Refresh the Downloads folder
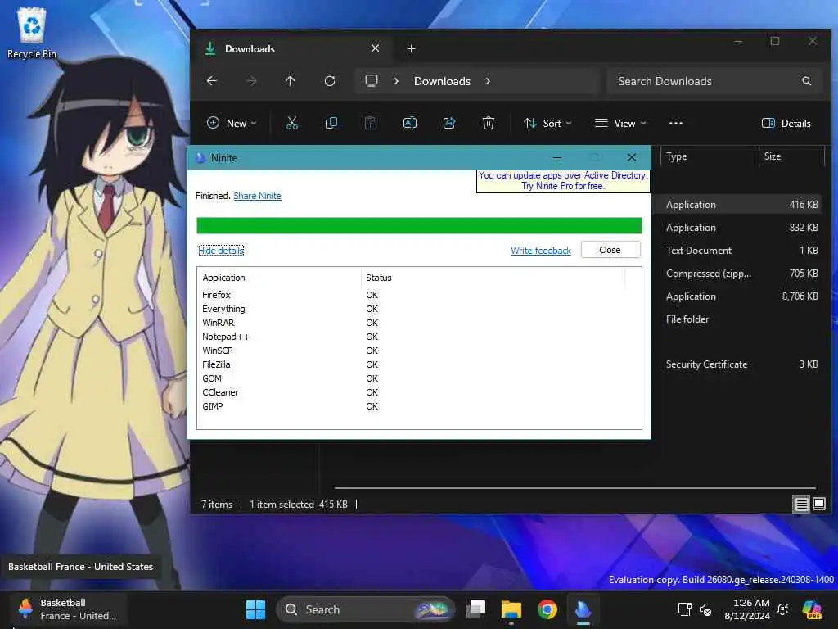 point(330,81)
